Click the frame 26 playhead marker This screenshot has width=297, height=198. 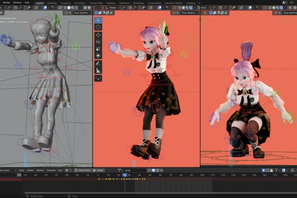pos(125,175)
